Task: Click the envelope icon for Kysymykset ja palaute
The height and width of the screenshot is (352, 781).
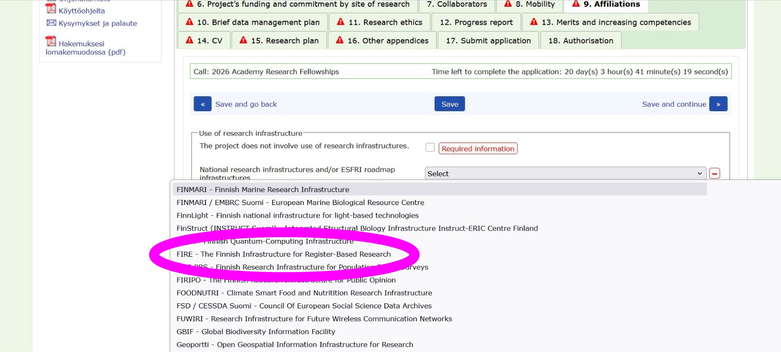Action: (51, 23)
